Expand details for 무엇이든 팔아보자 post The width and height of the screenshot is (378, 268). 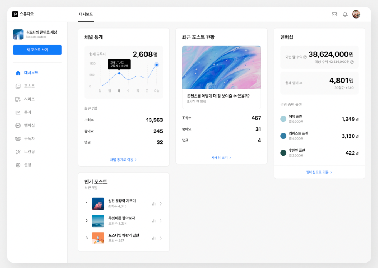click(161, 221)
